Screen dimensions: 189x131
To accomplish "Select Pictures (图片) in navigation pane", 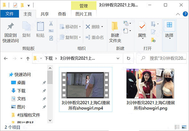I will (18, 107).
